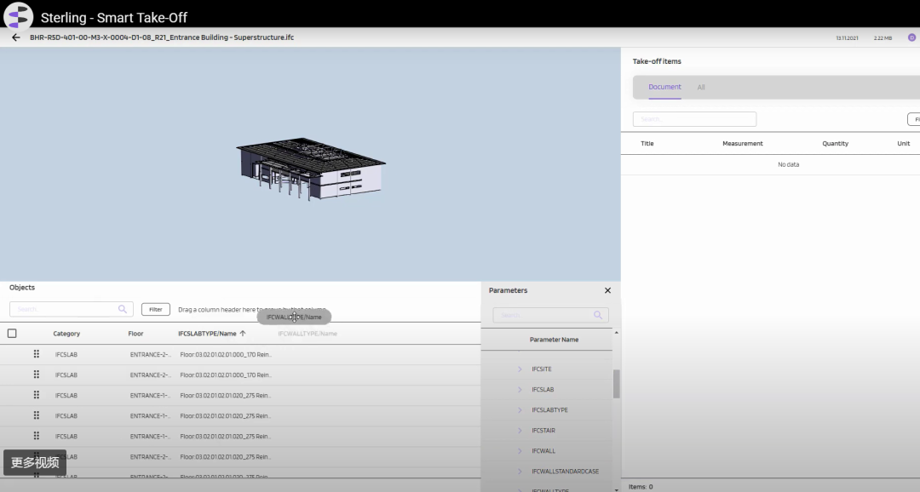Select the IFCSITE parameter name
Image resolution: width=920 pixels, height=492 pixels.
pyautogui.click(x=542, y=369)
